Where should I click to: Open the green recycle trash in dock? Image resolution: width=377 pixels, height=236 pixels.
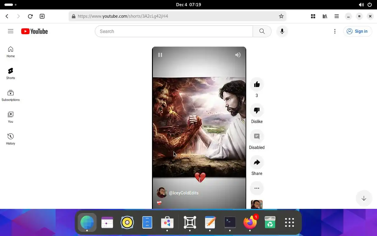tap(270, 222)
